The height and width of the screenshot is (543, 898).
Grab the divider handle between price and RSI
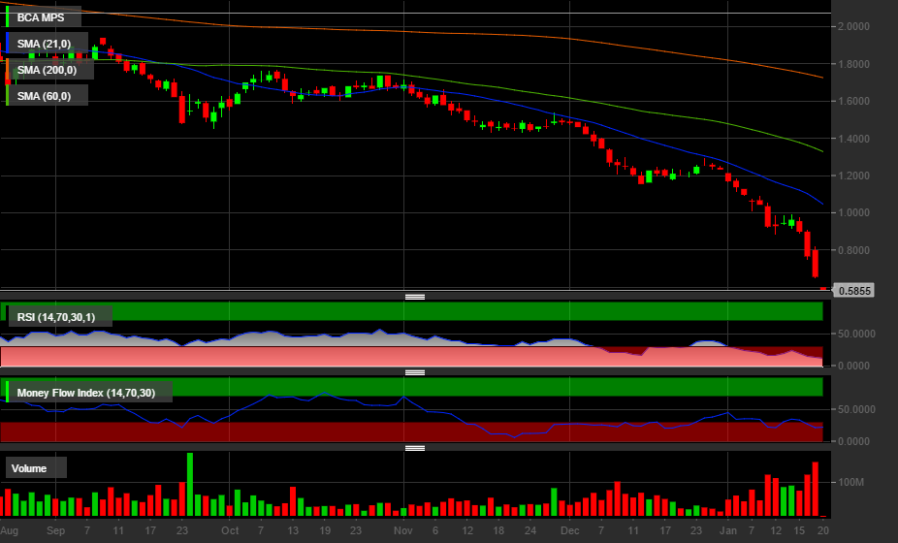tap(415, 297)
